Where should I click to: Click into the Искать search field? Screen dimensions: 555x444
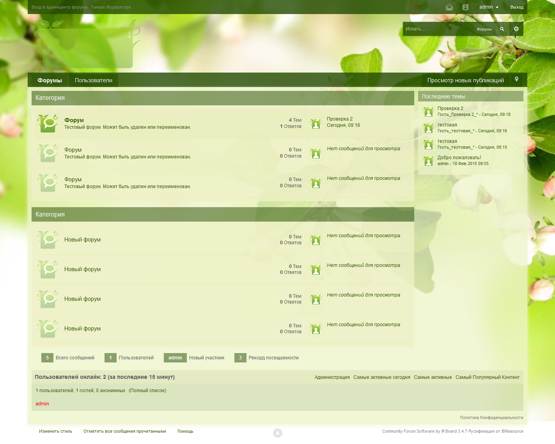pyautogui.click(x=437, y=29)
